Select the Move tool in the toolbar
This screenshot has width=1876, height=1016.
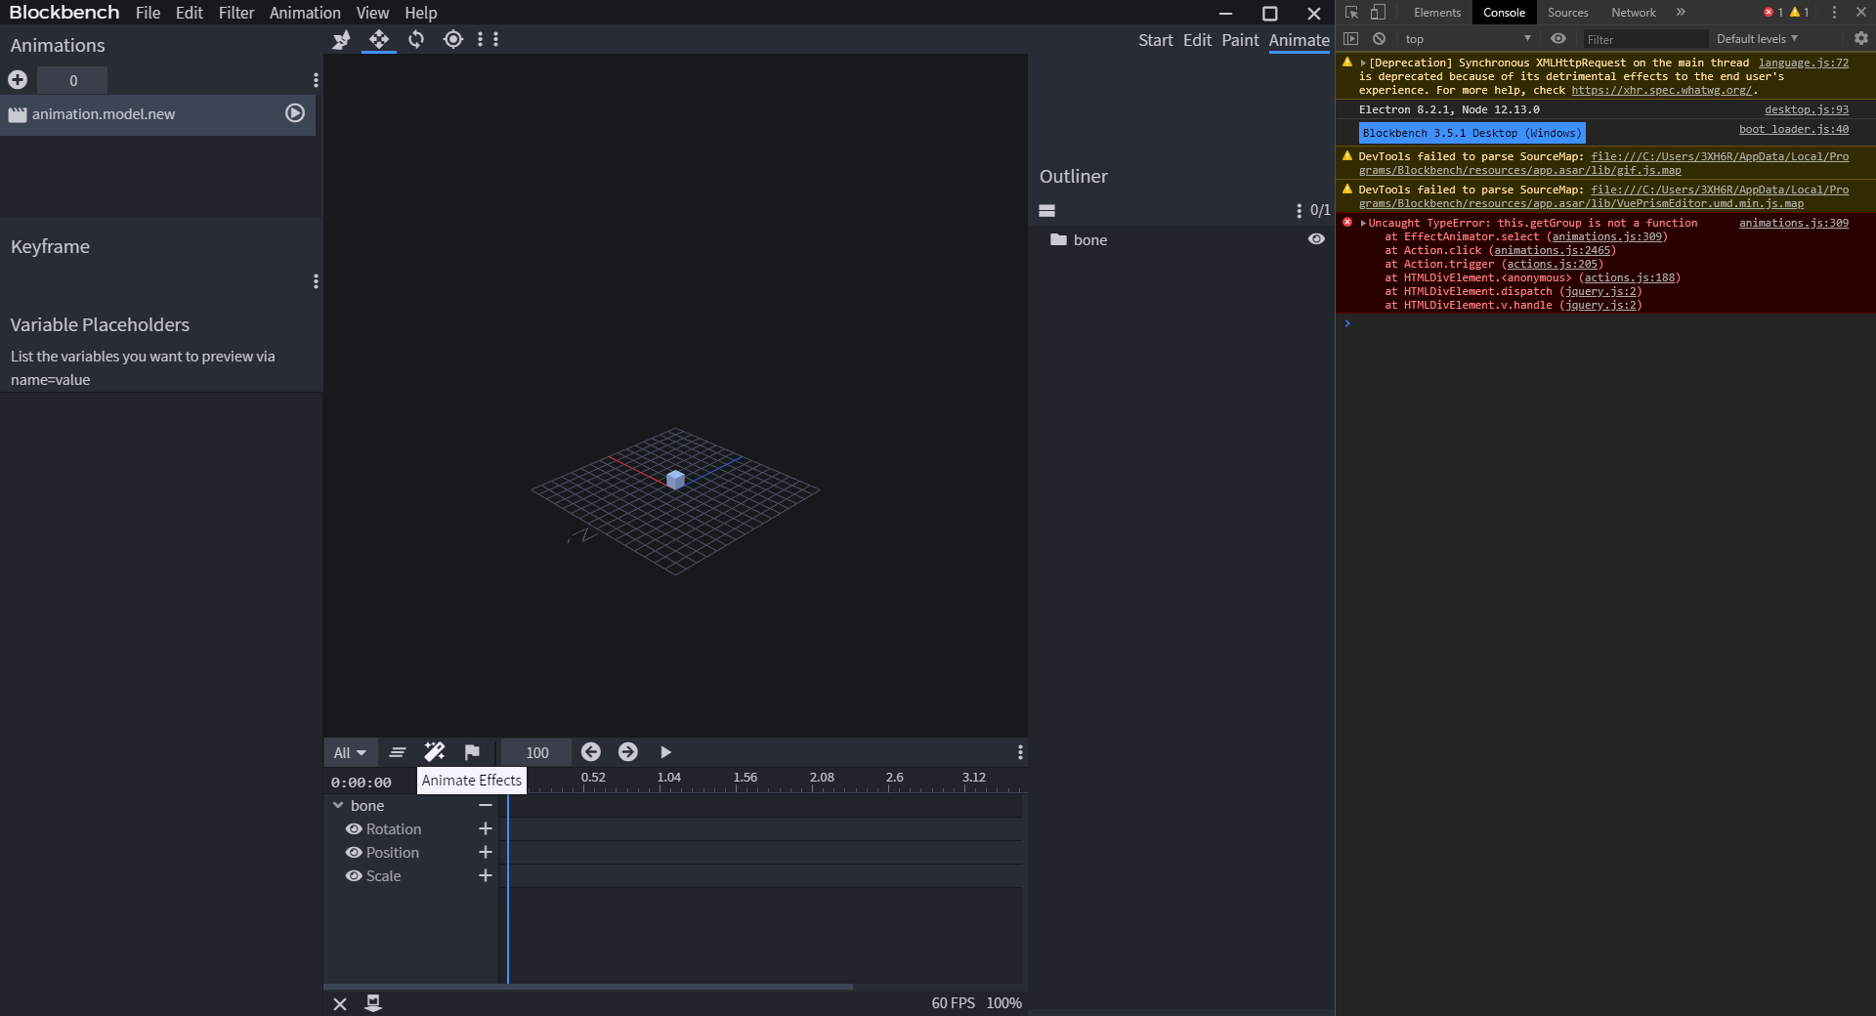378,39
